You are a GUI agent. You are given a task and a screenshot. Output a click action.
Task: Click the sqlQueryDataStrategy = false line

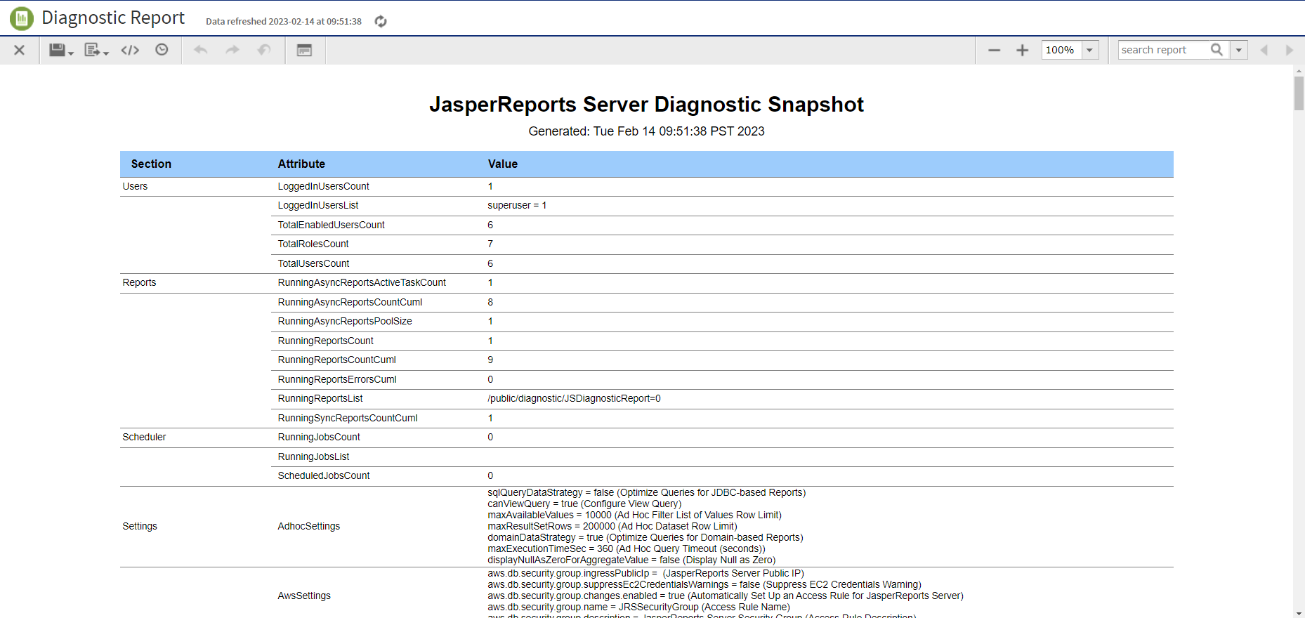pos(647,492)
